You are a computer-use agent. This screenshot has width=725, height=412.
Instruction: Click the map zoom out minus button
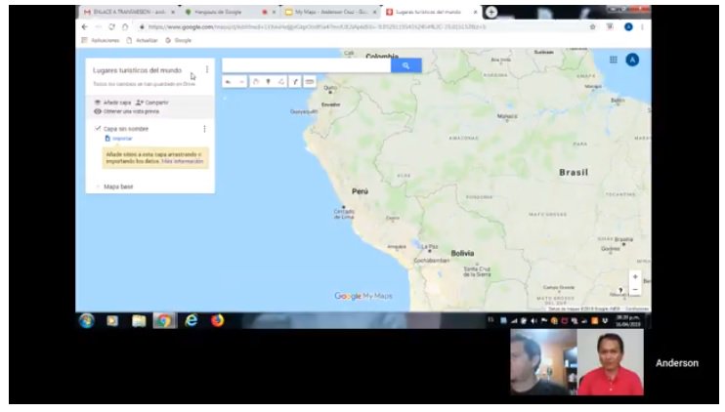(x=635, y=290)
